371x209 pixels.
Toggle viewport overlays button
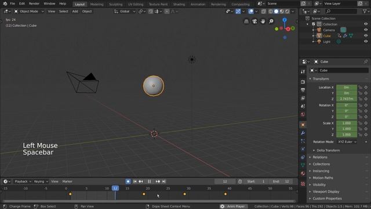click(251, 11)
